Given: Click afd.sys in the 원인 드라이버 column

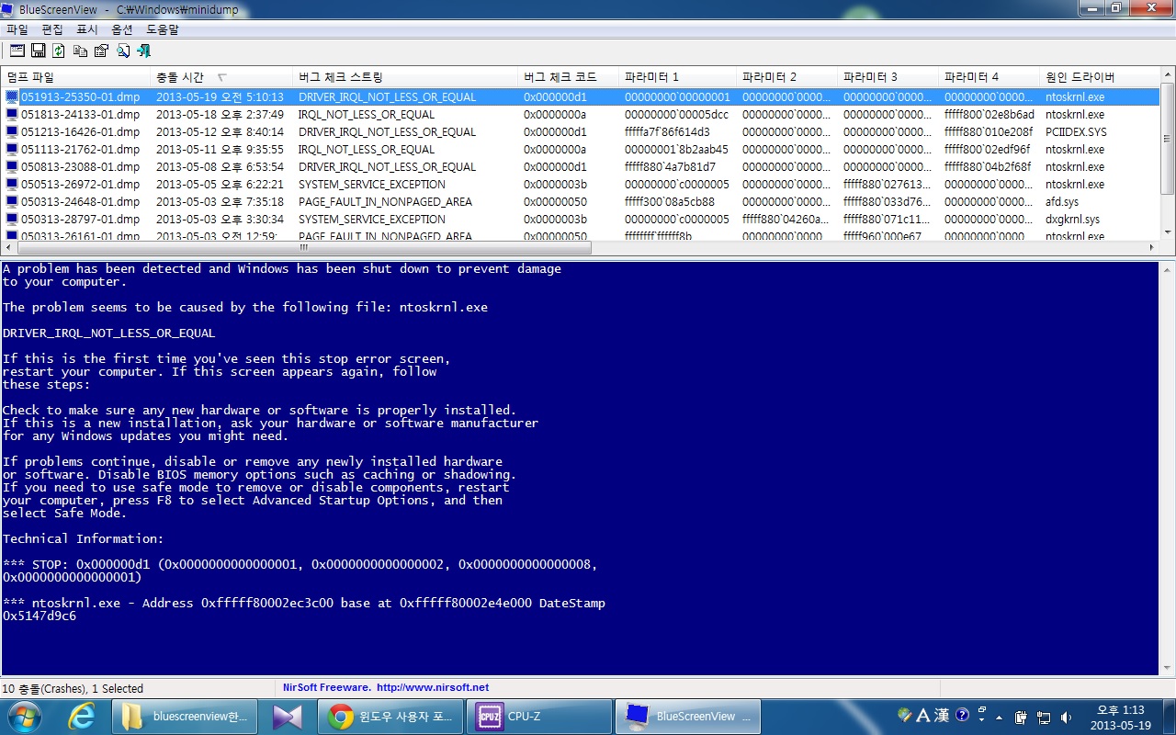Looking at the screenshot, I should click(1062, 201).
